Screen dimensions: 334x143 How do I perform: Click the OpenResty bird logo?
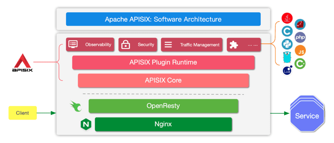pyautogui.click(x=76, y=106)
